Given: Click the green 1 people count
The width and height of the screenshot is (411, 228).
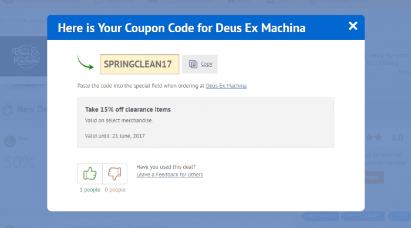Looking at the screenshot, I should (x=90, y=189).
